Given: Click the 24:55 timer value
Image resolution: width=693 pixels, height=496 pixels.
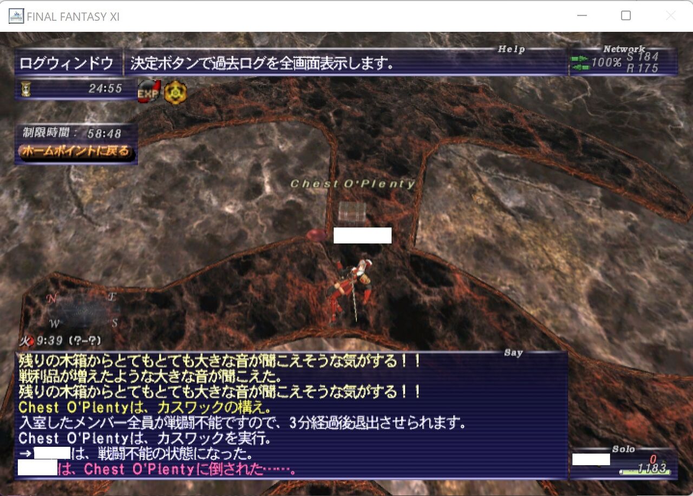Looking at the screenshot, I should [x=106, y=88].
